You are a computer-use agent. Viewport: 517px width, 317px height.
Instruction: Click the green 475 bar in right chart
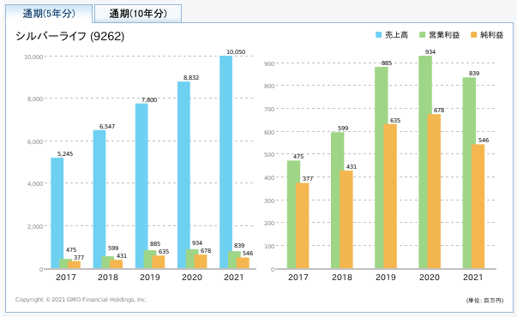click(x=293, y=214)
